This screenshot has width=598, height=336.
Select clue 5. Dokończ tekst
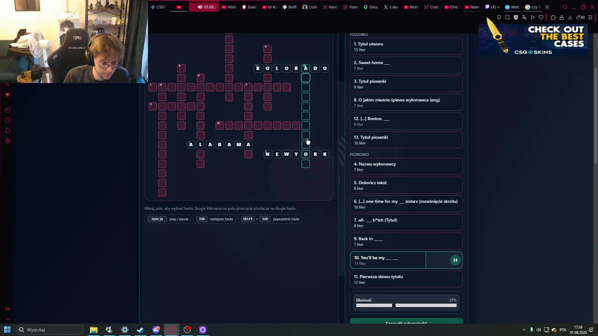pyautogui.click(x=406, y=185)
